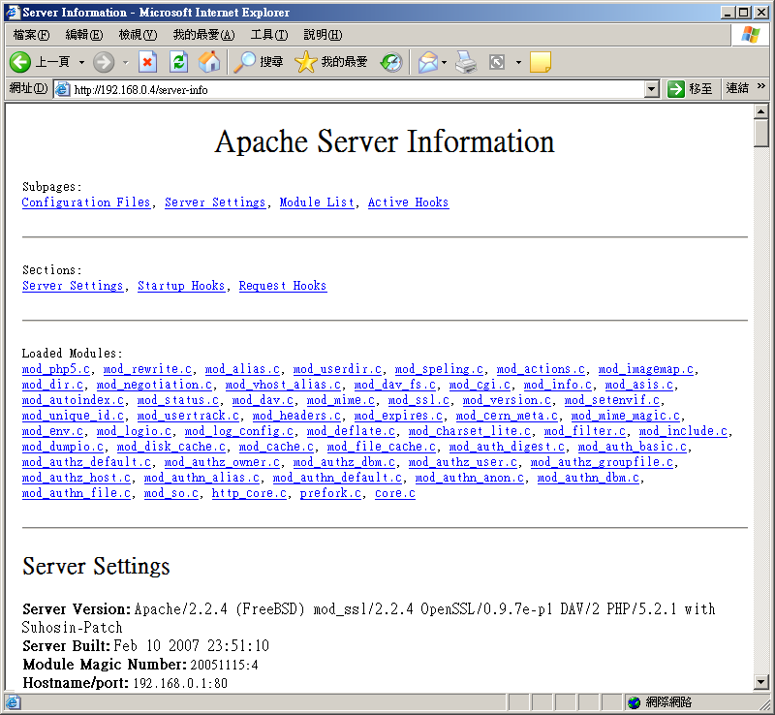Open the mod_authn_file.c module link
Screen dimensions: 775x715
(77, 493)
